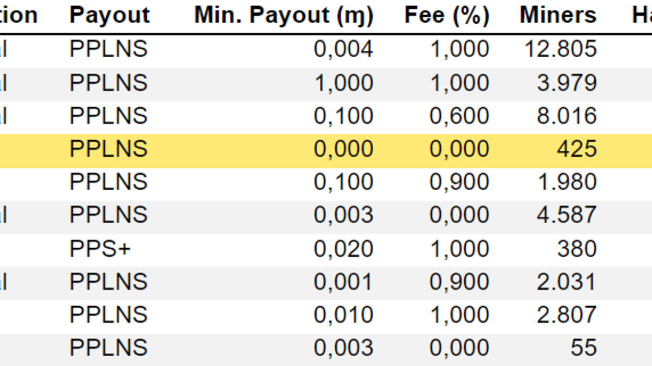The image size is (652, 366).
Task: Click the Miners column header
Action: (x=558, y=15)
